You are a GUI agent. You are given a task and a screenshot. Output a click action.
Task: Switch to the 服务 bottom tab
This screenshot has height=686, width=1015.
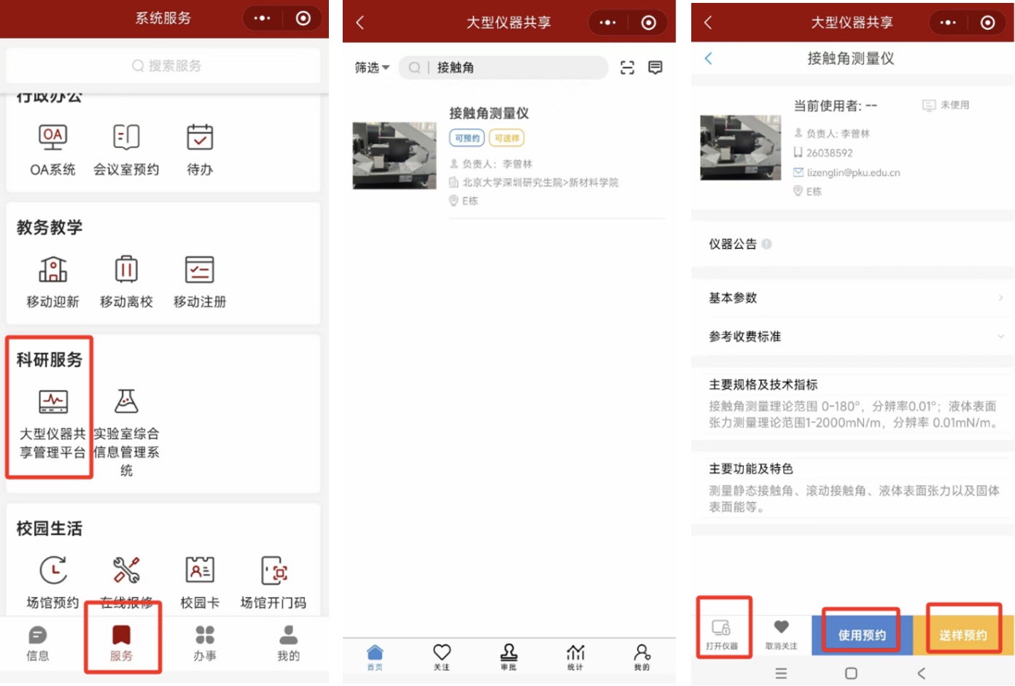[122, 642]
